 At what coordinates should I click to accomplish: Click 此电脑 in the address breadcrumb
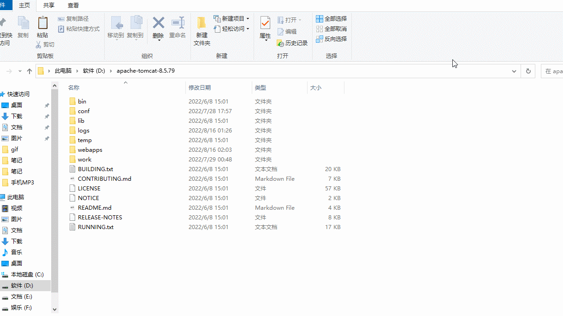click(x=63, y=71)
